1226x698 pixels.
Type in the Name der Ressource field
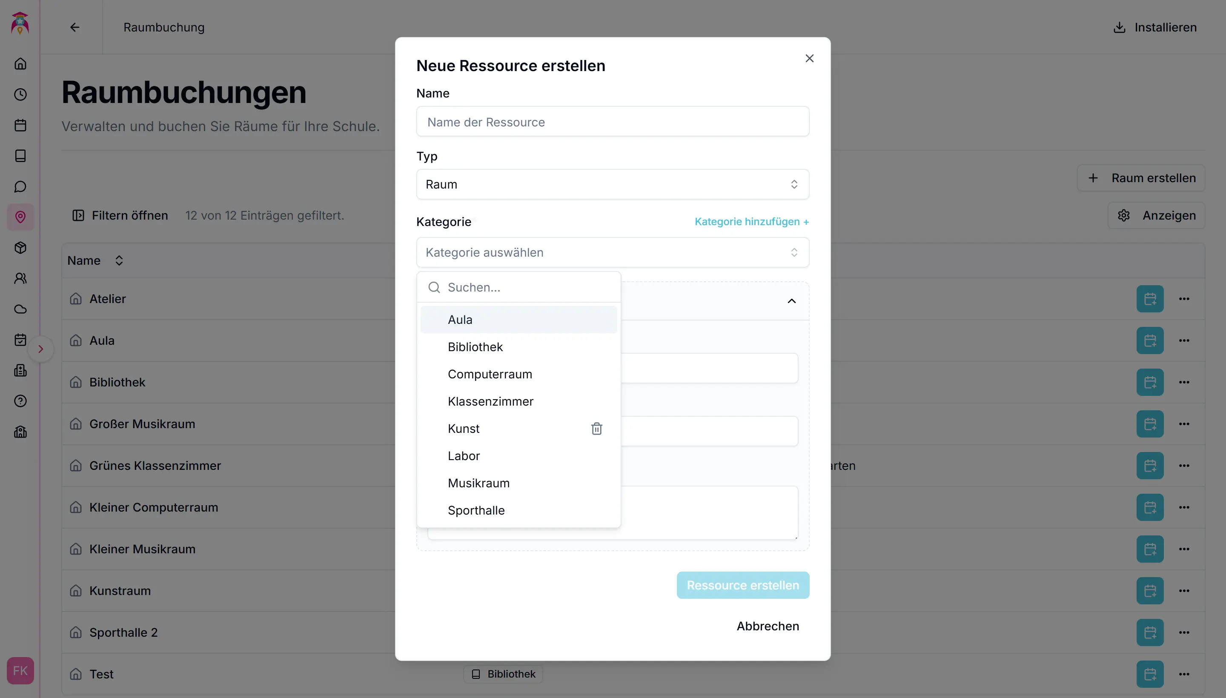(x=612, y=122)
